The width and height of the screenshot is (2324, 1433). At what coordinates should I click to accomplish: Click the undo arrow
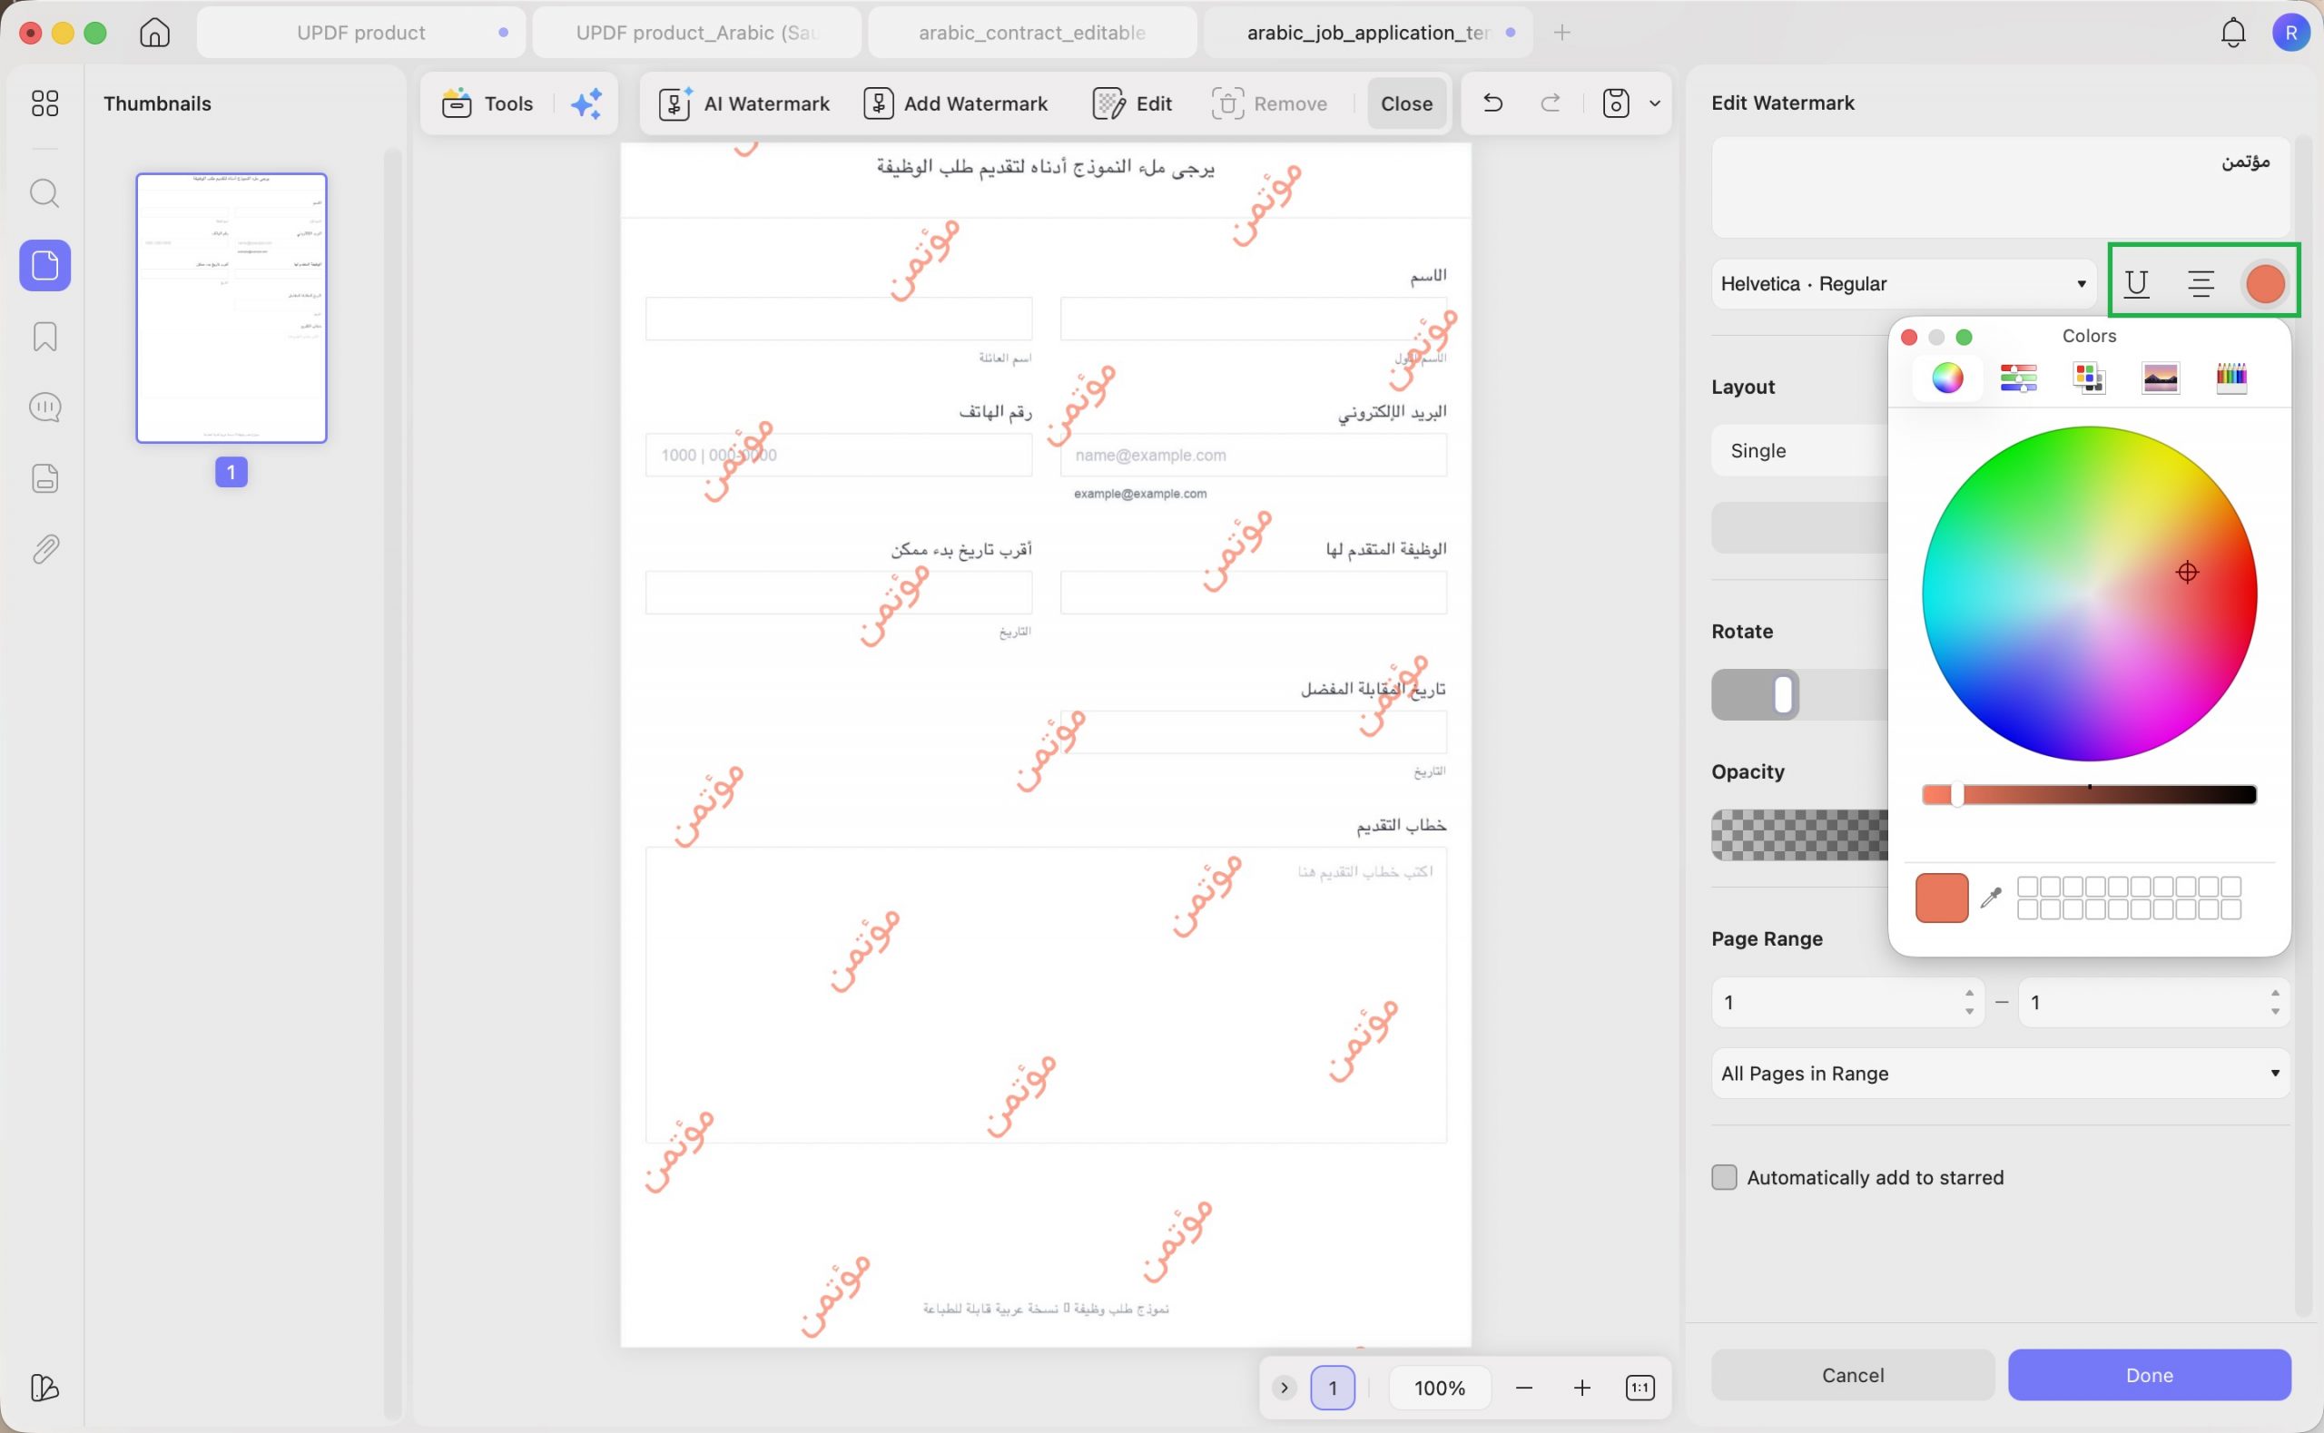tap(1492, 103)
